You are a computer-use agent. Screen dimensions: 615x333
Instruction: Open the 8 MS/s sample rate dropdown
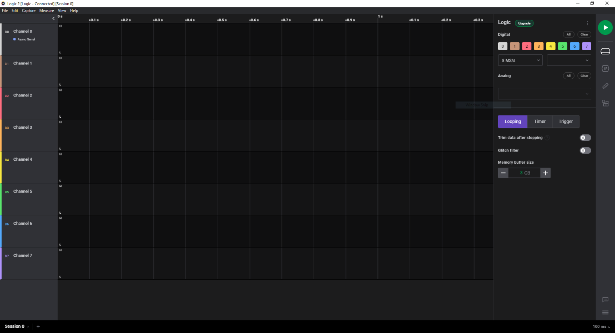pyautogui.click(x=520, y=60)
